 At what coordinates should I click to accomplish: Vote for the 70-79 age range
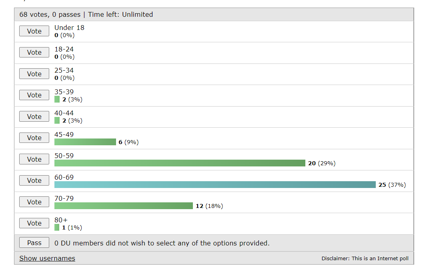34,202
